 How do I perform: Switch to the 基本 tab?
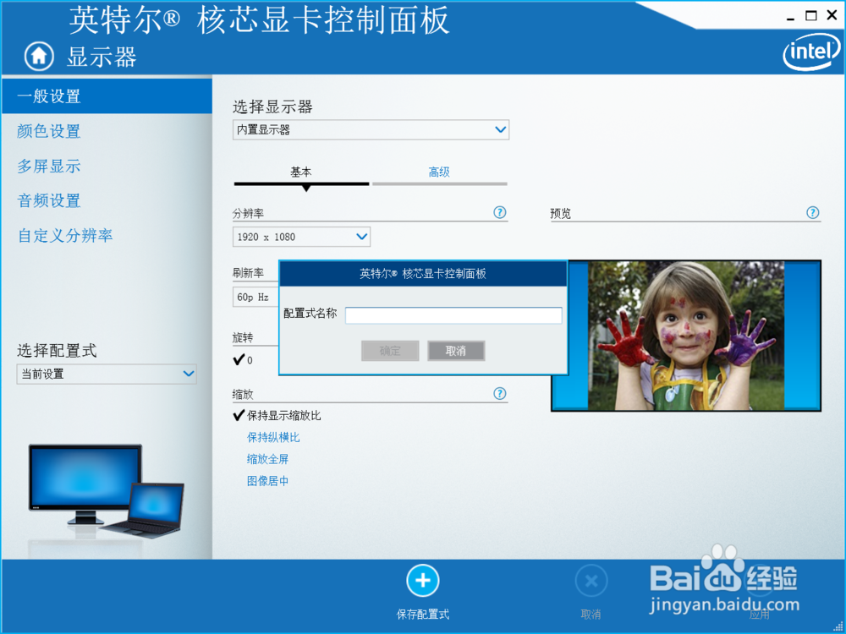(x=301, y=172)
